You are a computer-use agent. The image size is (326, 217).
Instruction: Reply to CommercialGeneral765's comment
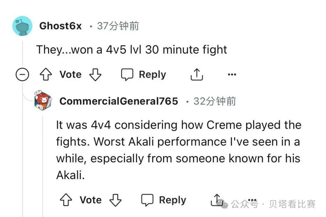164,200
